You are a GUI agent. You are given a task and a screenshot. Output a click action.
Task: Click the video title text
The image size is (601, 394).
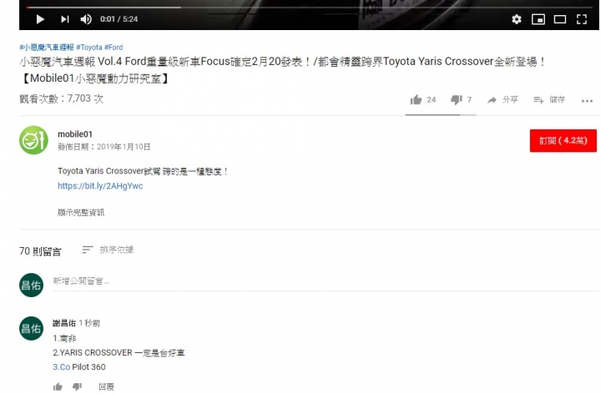click(283, 70)
